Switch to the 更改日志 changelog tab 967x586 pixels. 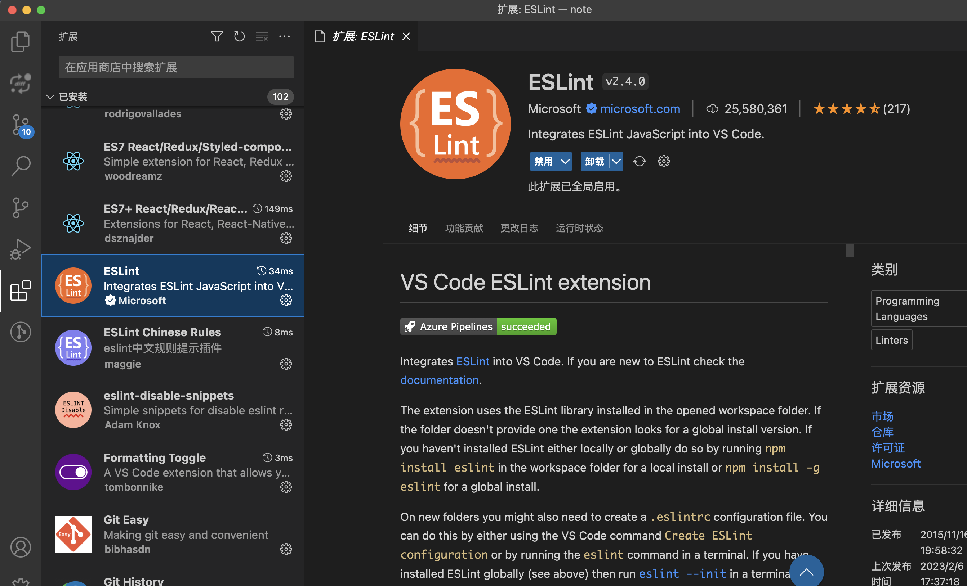click(x=519, y=228)
